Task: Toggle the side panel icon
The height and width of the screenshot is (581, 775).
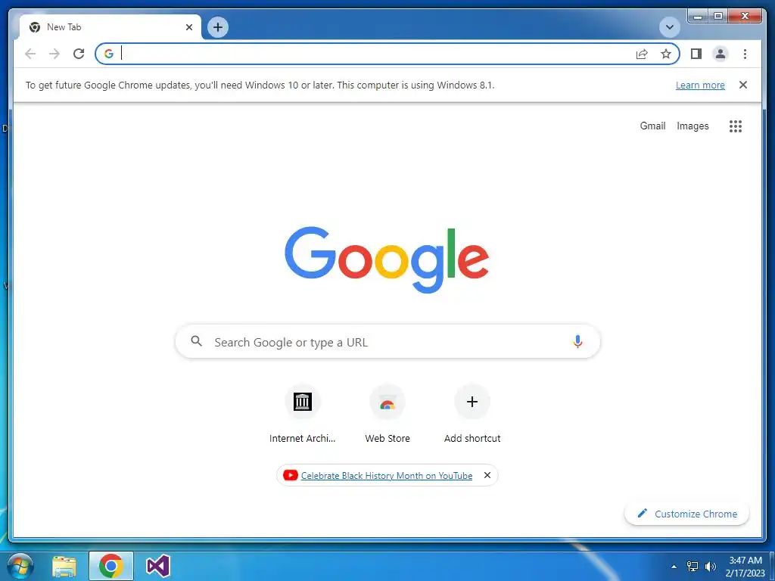Action: click(x=696, y=54)
